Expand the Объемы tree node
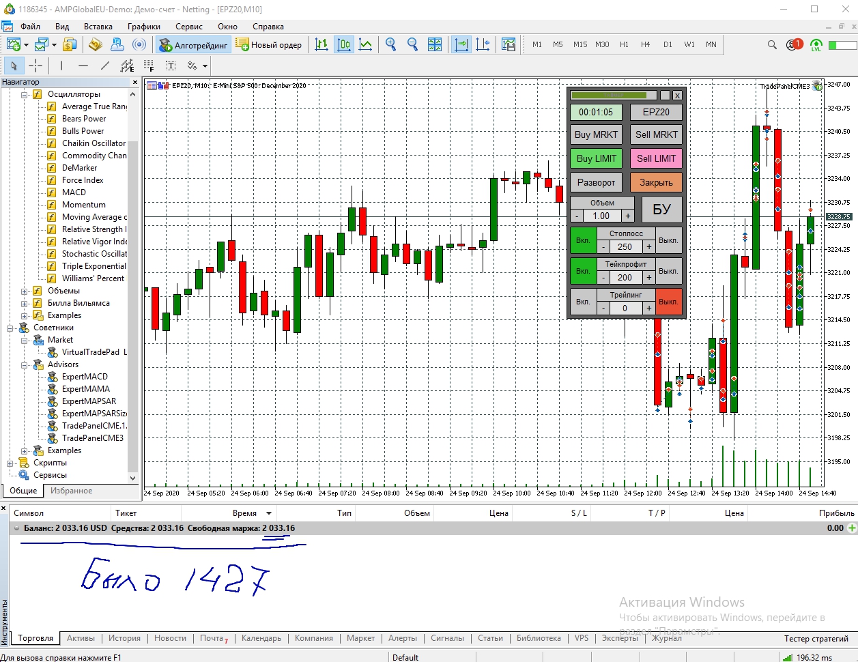This screenshot has height=662, width=858. (24, 291)
